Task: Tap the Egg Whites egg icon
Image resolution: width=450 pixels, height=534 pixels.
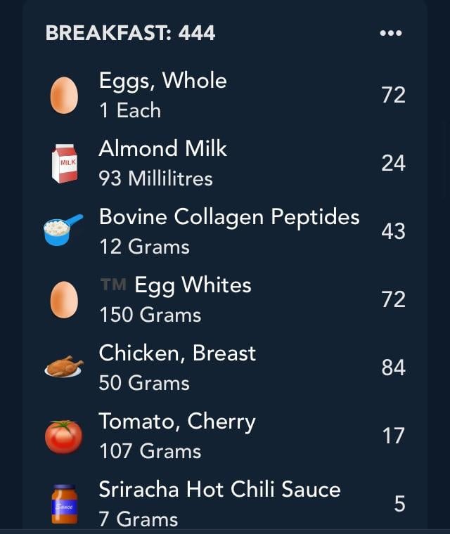Action: (x=64, y=300)
